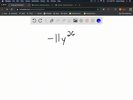This screenshot has height=100, width=133.
Task: Select the blue pen color
Action: coord(99,21)
